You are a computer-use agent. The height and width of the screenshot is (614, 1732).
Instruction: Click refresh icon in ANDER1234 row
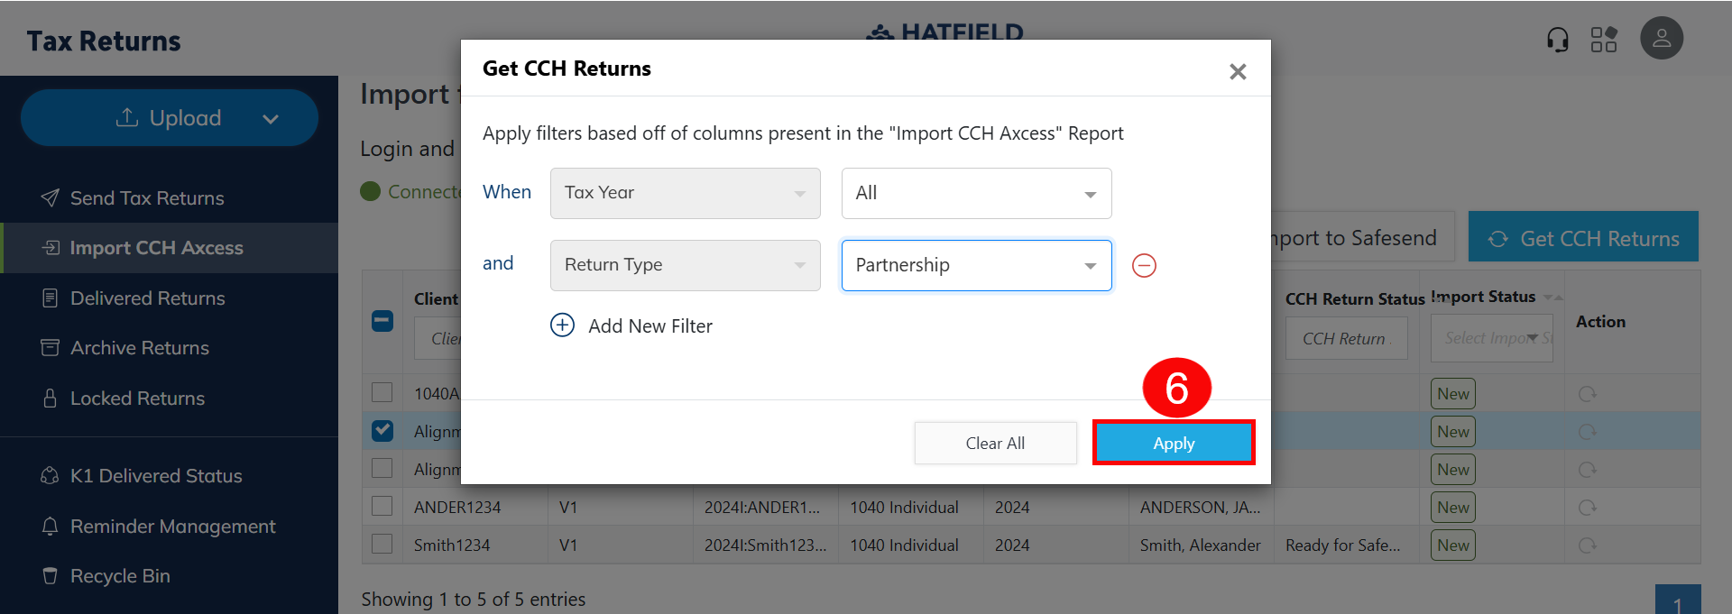[x=1587, y=508]
